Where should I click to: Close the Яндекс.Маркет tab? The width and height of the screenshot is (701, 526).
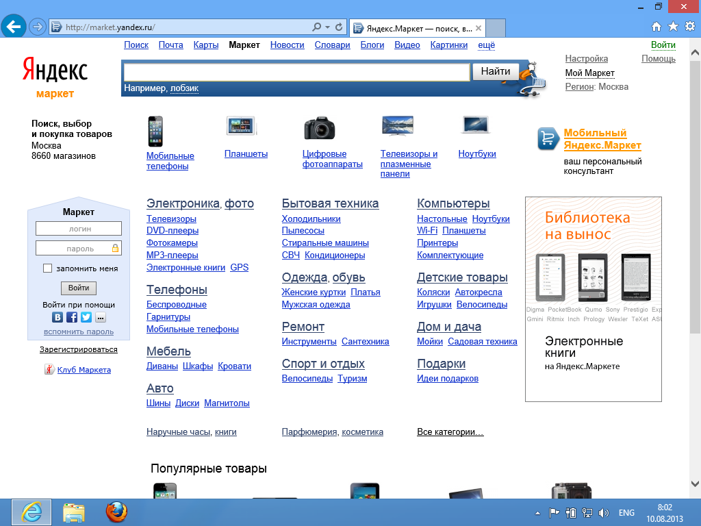coord(479,28)
